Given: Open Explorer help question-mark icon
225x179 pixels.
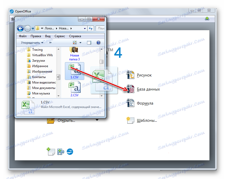Looking at the screenshot, I should pos(98,43).
